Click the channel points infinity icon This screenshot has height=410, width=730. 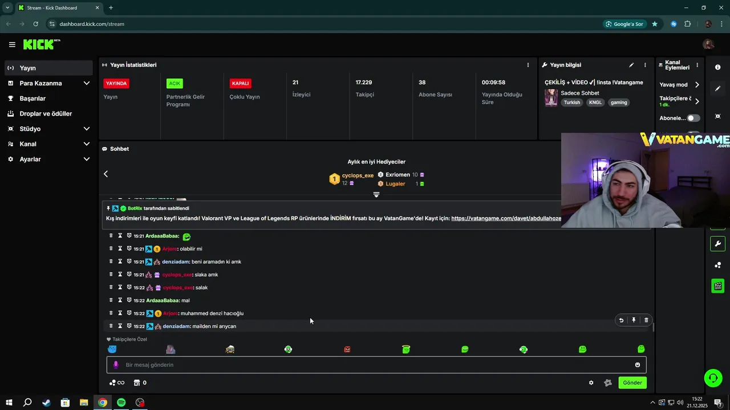[117, 383]
